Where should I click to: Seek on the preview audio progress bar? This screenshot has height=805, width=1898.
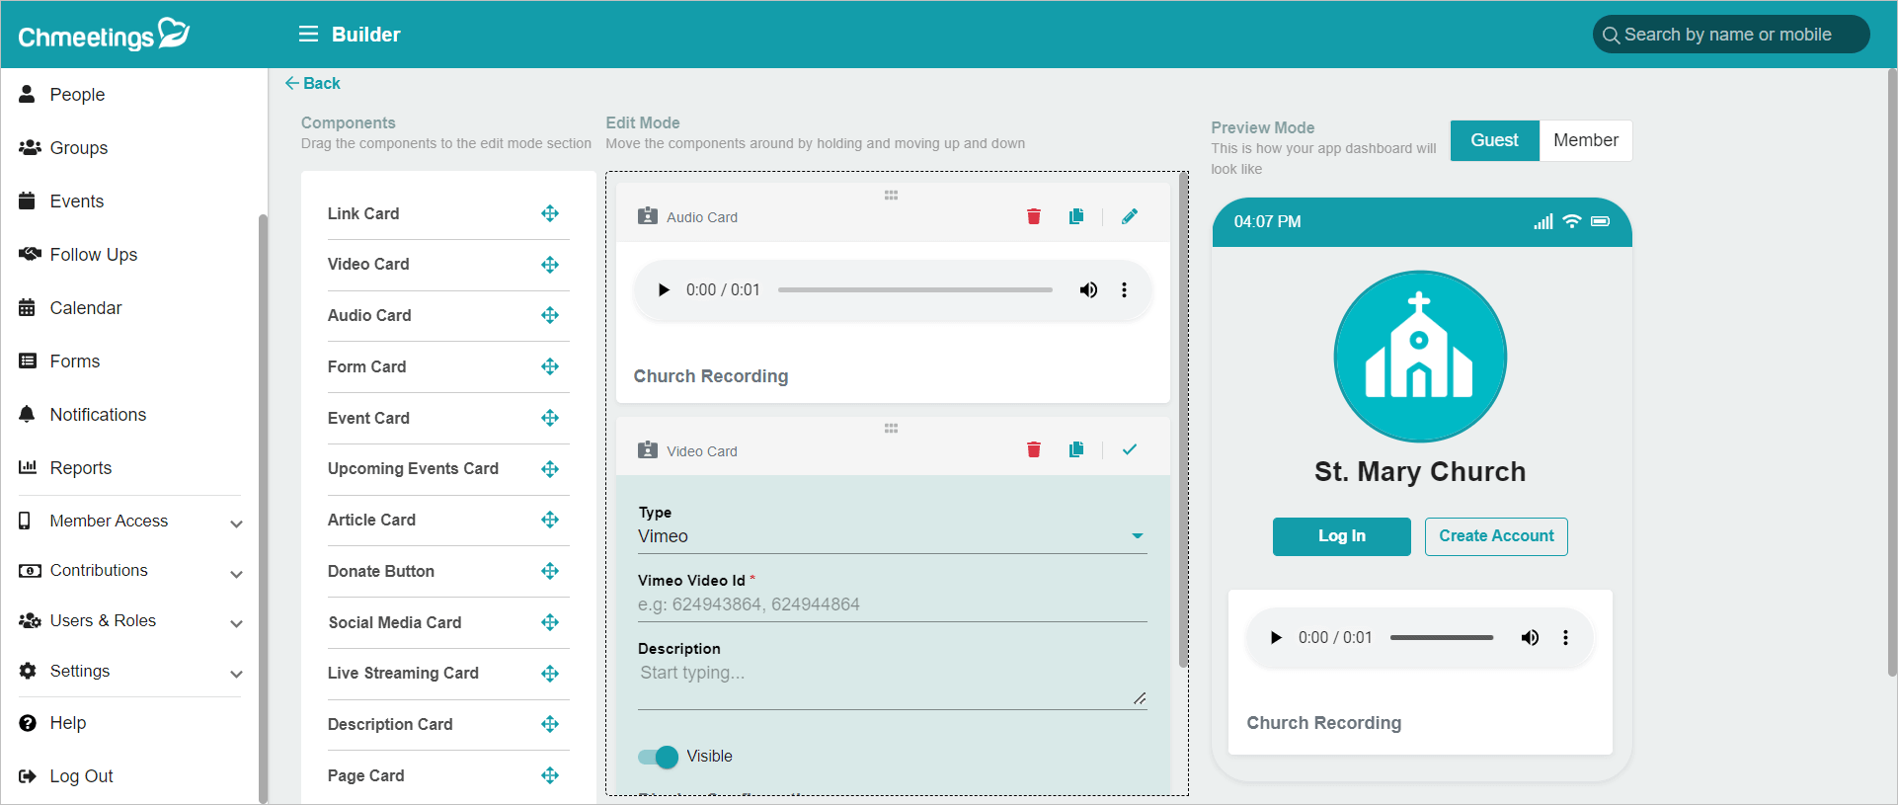click(1442, 638)
